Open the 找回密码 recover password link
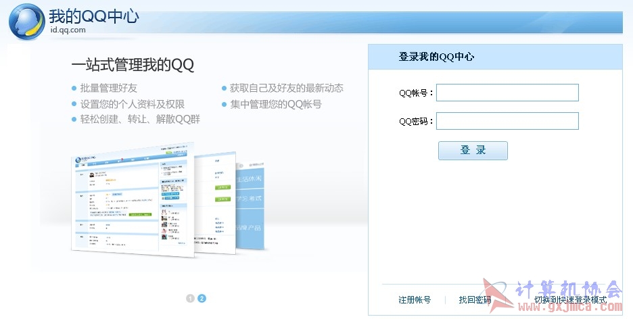This screenshot has height=319, width=633. click(475, 299)
